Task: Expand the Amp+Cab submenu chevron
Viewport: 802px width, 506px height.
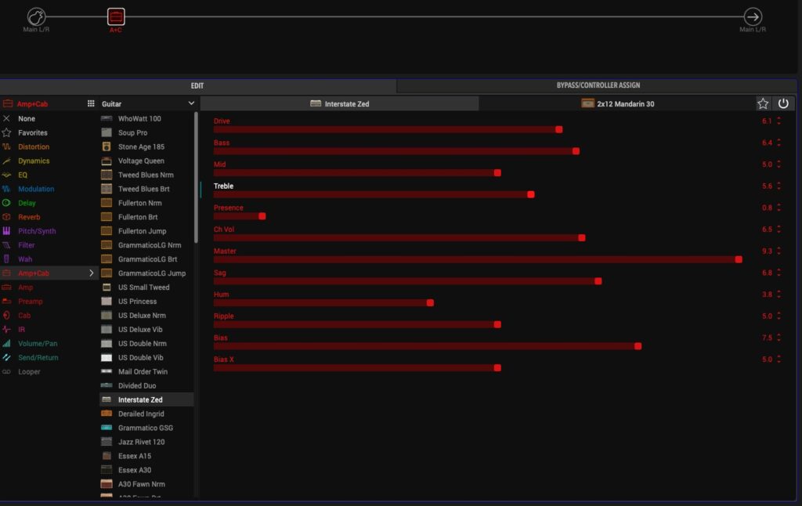Action: [91, 273]
